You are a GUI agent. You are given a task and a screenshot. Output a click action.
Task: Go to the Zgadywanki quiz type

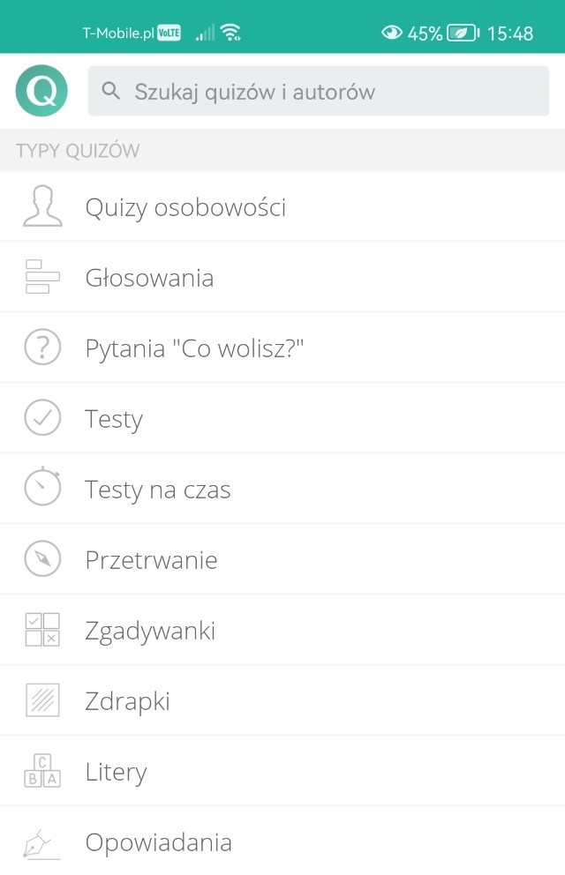coord(150,631)
